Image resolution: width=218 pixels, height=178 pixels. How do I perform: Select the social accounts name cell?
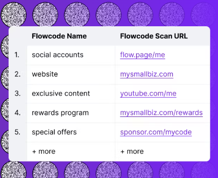[x=71, y=55]
